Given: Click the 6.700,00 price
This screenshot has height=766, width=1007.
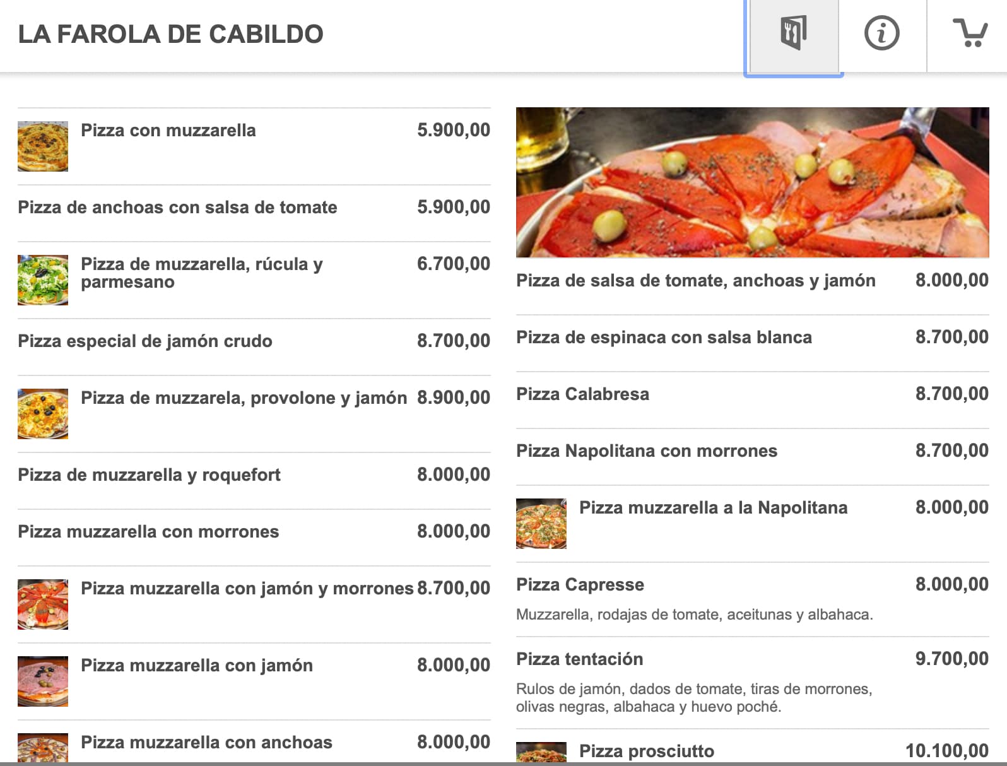Looking at the screenshot, I should point(453,264).
